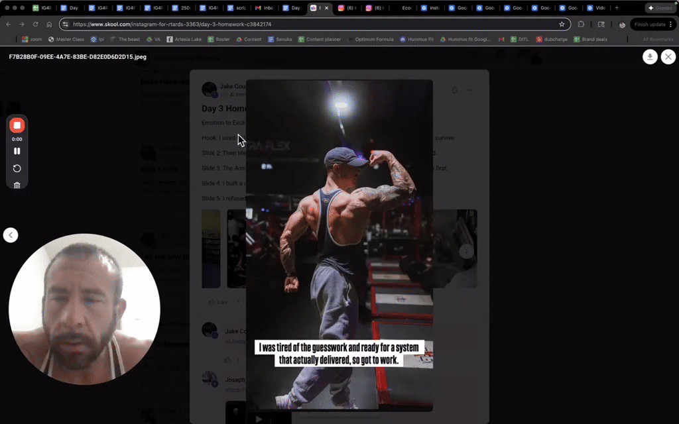Open a new browser tab

(617, 7)
